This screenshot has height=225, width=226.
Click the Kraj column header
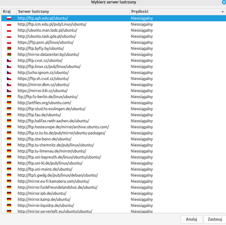point(9,11)
